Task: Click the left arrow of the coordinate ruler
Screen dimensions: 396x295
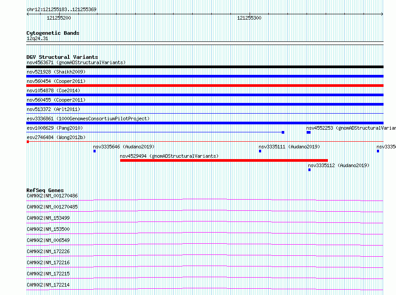Action: coord(28,14)
